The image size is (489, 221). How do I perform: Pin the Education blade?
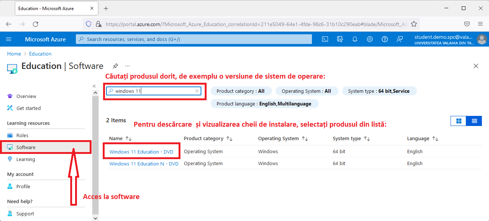click(x=115, y=66)
